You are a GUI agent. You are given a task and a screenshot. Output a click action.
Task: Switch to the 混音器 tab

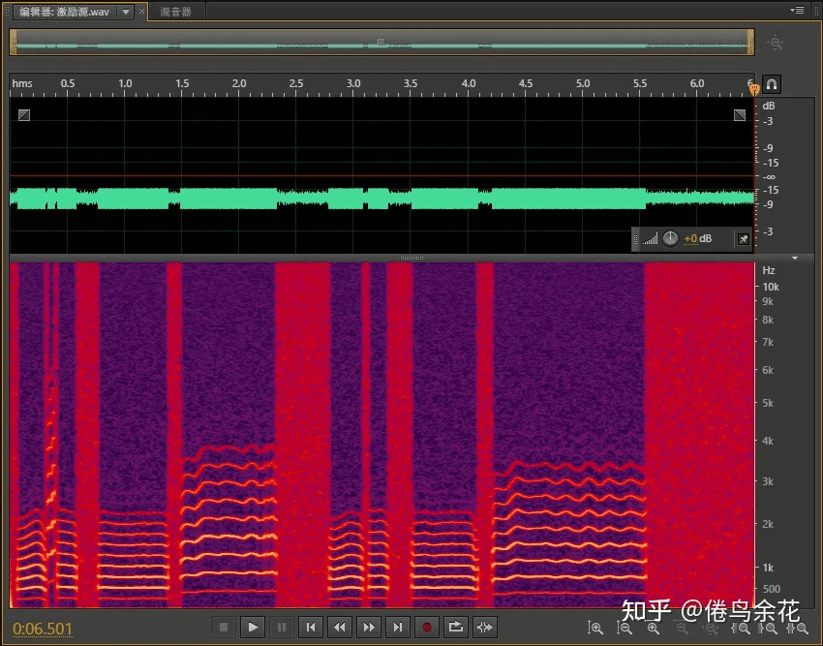pyautogui.click(x=175, y=12)
